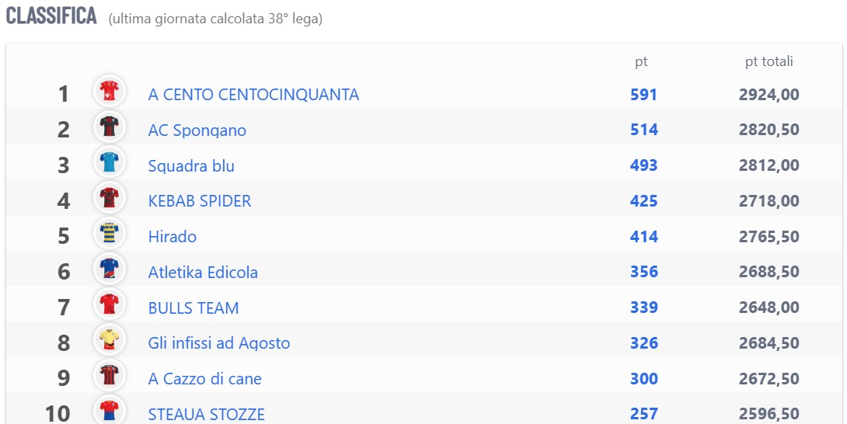
Task: Click the Hirado yellow-blue striped jersey icon
Action: (x=109, y=233)
